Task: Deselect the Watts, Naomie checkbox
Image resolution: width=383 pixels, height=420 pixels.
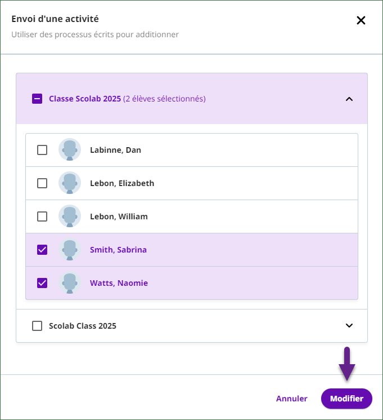Action: point(42,283)
